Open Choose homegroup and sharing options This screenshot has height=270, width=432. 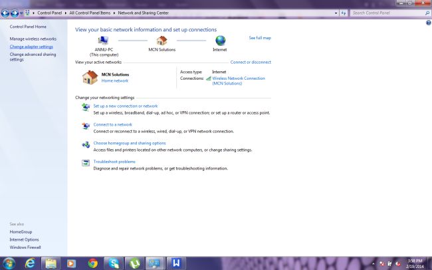130,143
